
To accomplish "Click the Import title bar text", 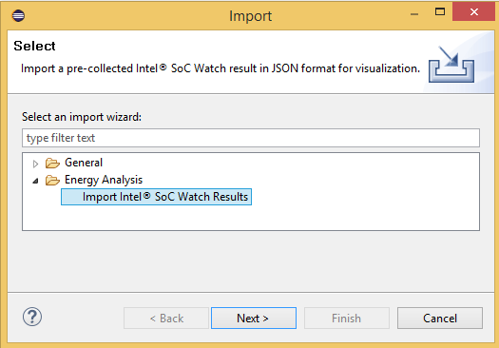I will pos(251,16).
